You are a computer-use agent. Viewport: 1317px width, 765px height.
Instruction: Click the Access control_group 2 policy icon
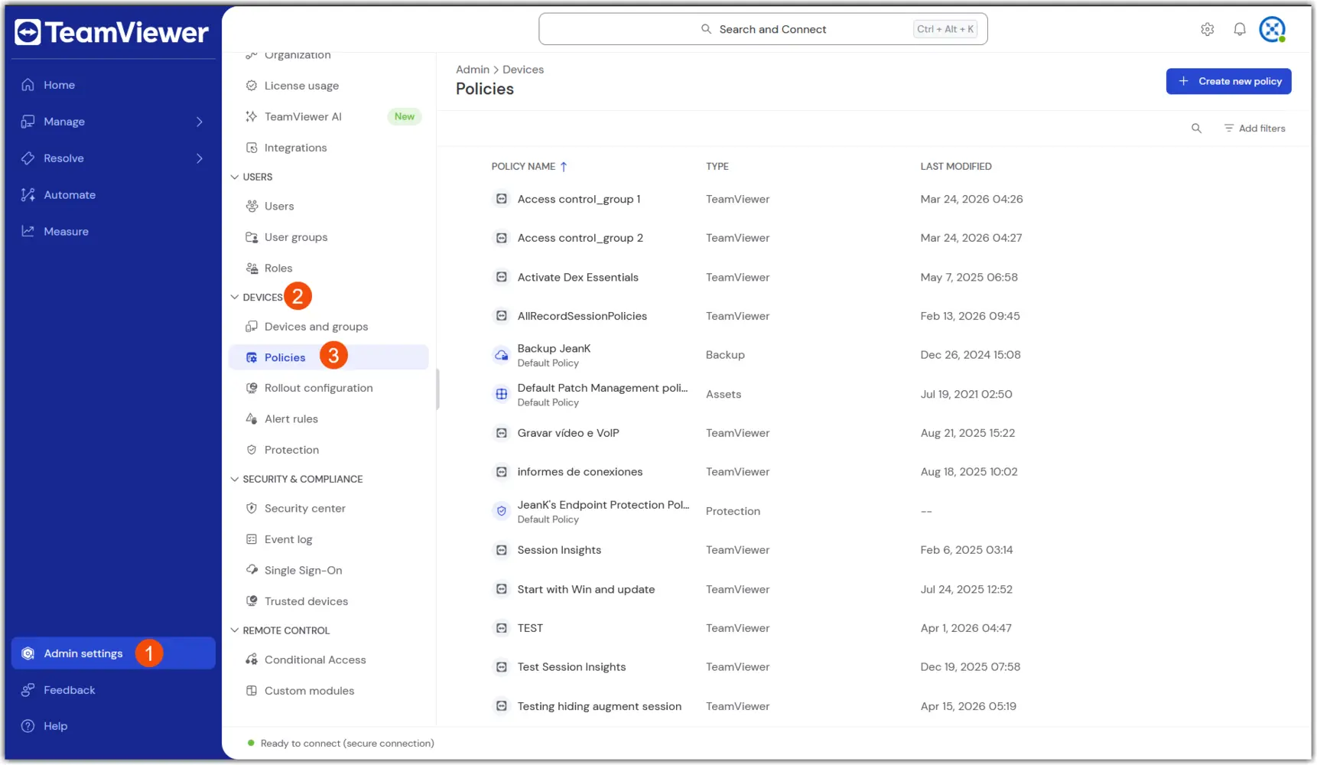tap(501, 238)
